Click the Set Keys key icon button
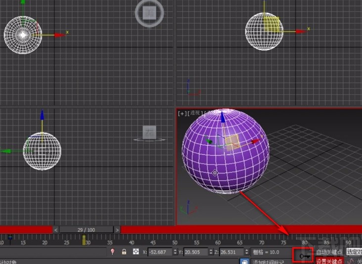Viewport: 362px width, 264px height. pos(304,256)
